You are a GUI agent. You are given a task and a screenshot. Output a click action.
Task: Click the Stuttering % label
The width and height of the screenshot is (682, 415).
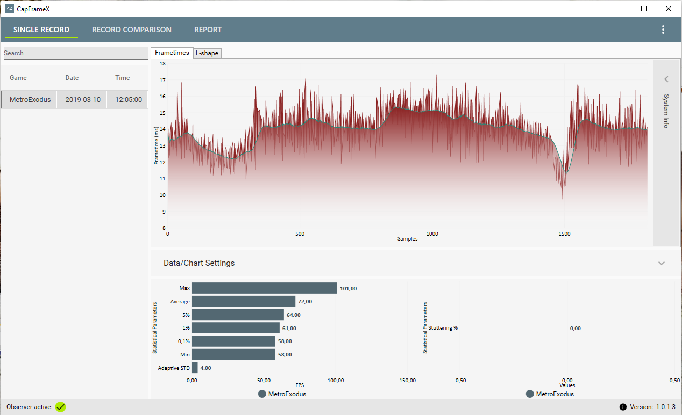tap(443, 328)
